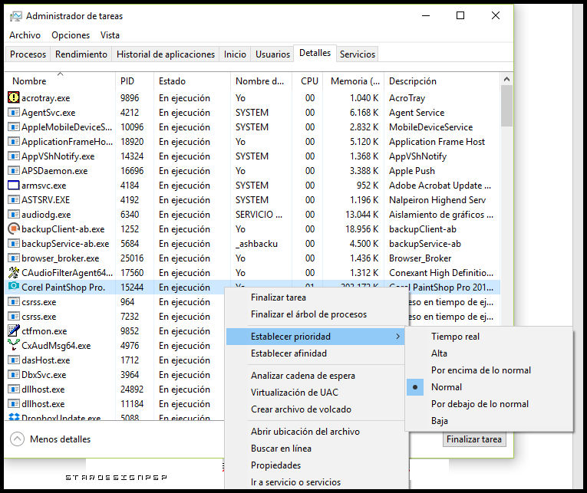Sort by the Nombre d... user column
The image size is (587, 493).
tap(261, 81)
